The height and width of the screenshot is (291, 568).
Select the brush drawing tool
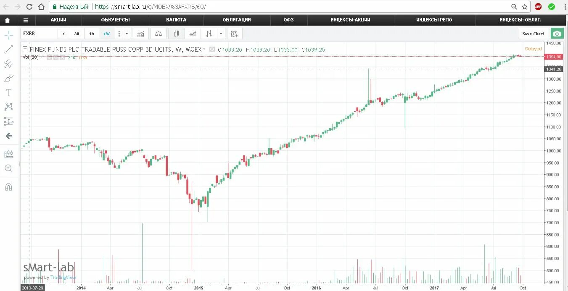click(8, 79)
